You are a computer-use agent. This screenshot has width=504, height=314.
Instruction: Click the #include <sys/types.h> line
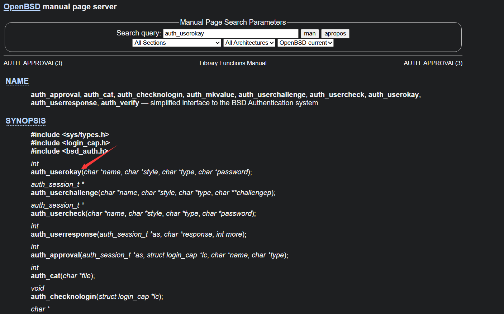coord(70,135)
